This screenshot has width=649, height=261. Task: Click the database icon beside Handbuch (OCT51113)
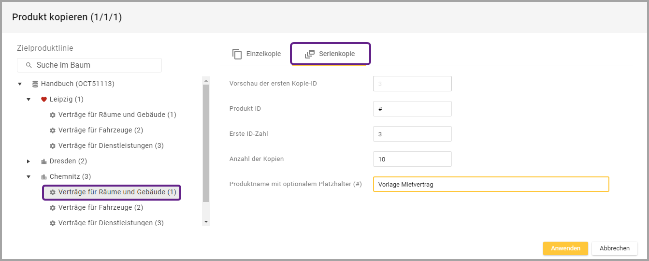click(x=35, y=84)
